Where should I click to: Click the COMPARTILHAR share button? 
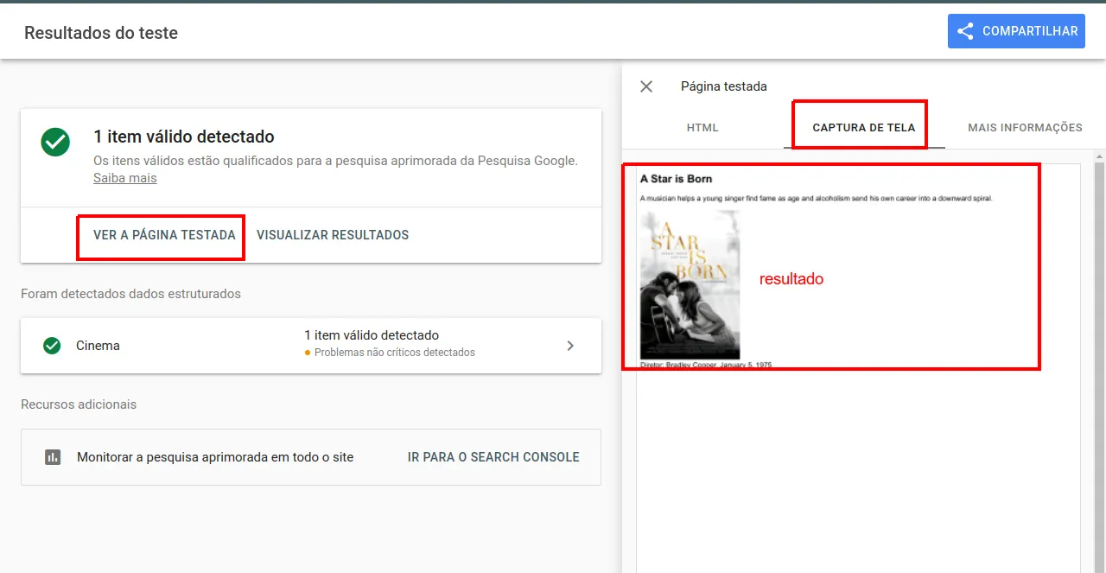pos(1016,31)
